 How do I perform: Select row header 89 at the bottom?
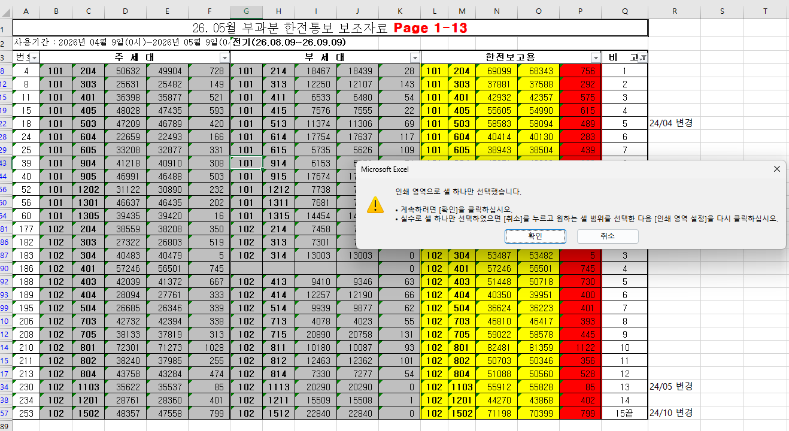6,426
